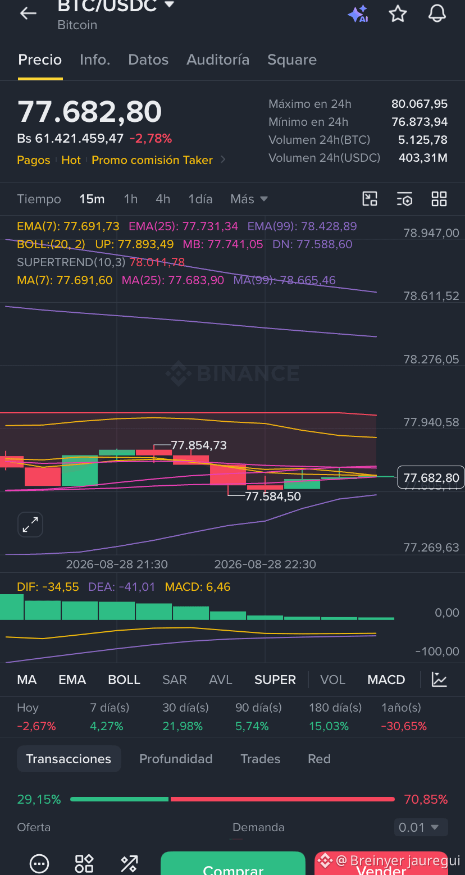Open the Red tab
The height and width of the screenshot is (875, 465).
pyautogui.click(x=319, y=759)
